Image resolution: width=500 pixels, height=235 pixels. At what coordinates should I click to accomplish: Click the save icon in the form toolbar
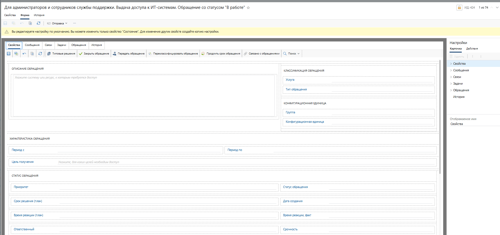[9, 54]
